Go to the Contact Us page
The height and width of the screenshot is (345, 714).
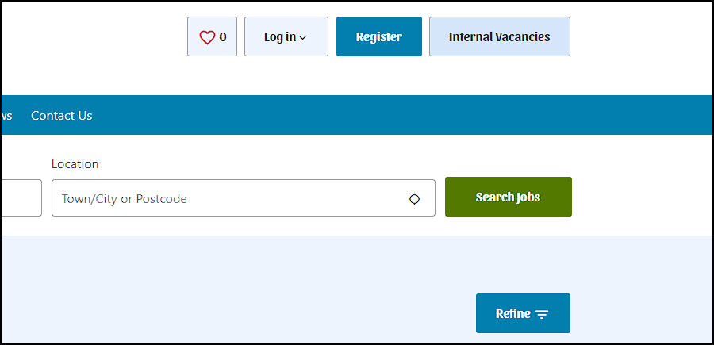[x=61, y=116]
